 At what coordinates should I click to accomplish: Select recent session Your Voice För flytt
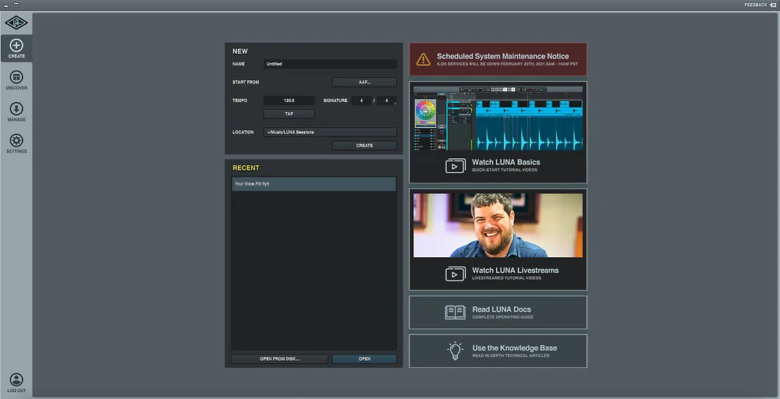click(314, 184)
